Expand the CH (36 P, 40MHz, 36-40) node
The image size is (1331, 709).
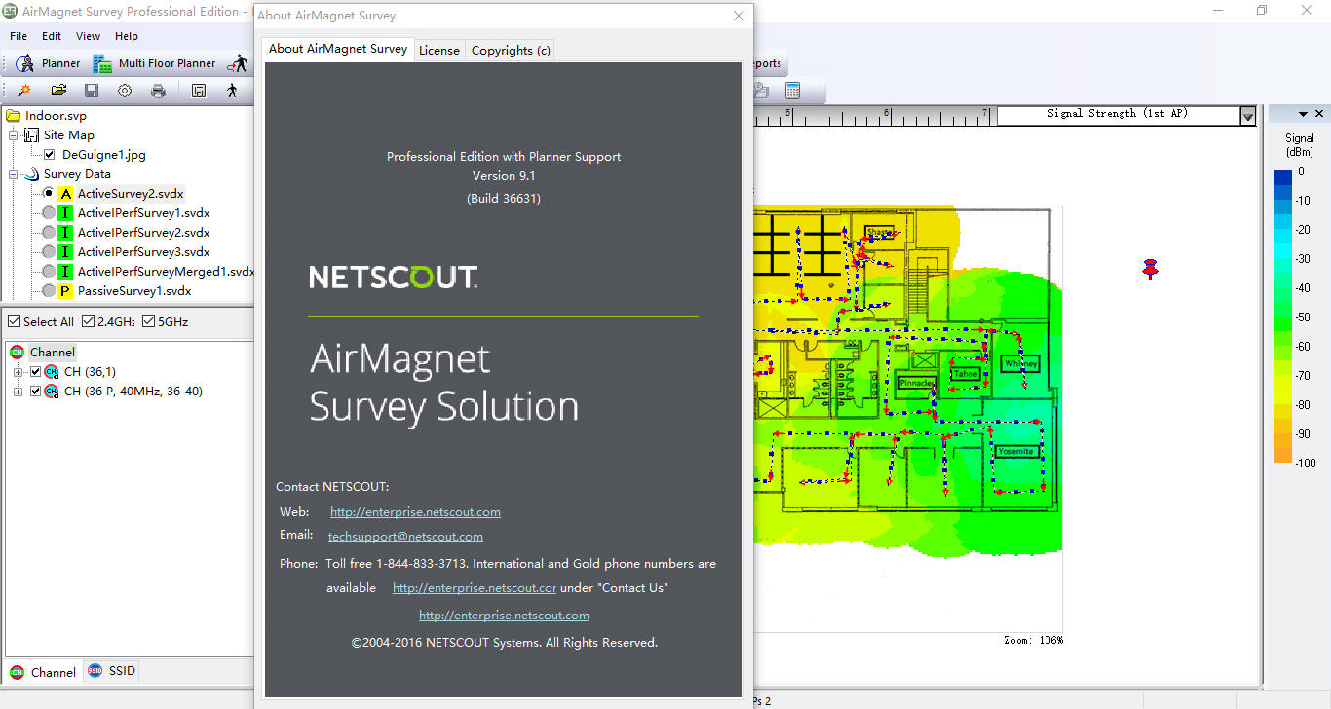pyautogui.click(x=19, y=392)
